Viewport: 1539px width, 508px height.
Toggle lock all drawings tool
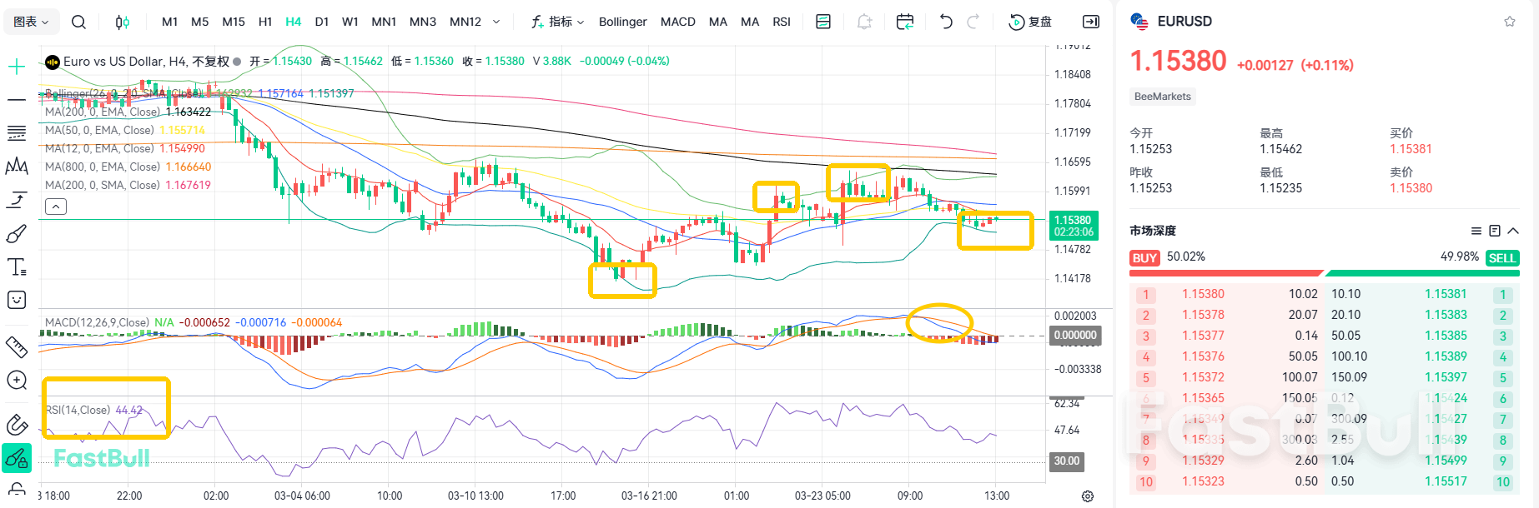pos(17,458)
